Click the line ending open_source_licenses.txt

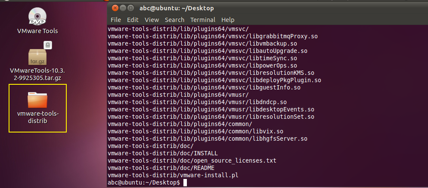click(x=192, y=161)
